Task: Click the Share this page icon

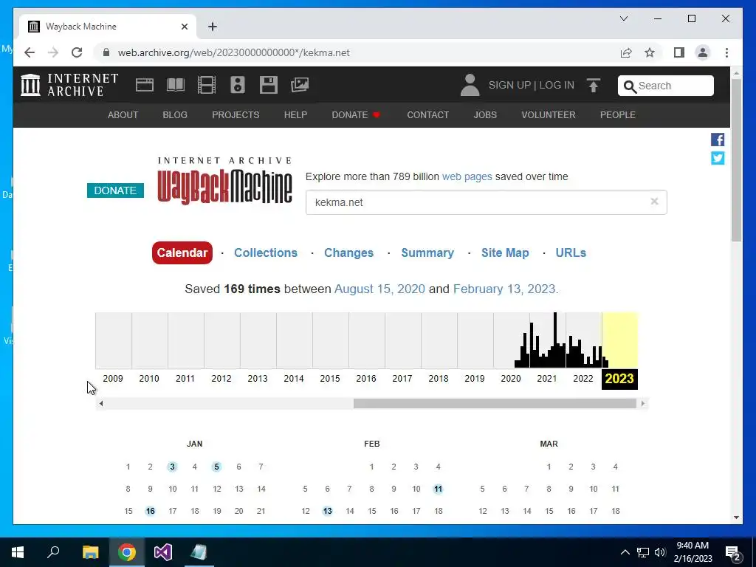Action: (626, 52)
